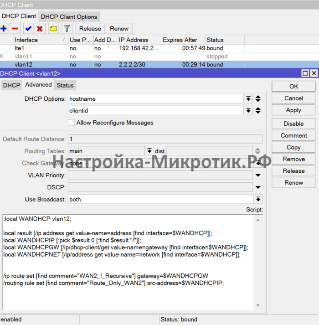
Task: Click the IP Address column header
Action: tap(140, 40)
